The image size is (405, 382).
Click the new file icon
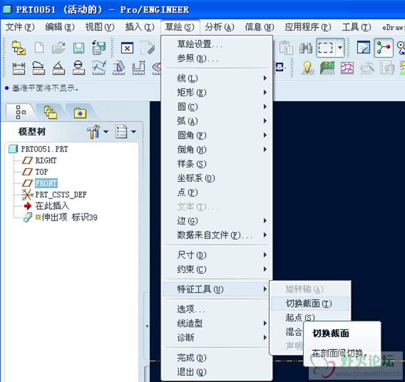click(x=39, y=48)
